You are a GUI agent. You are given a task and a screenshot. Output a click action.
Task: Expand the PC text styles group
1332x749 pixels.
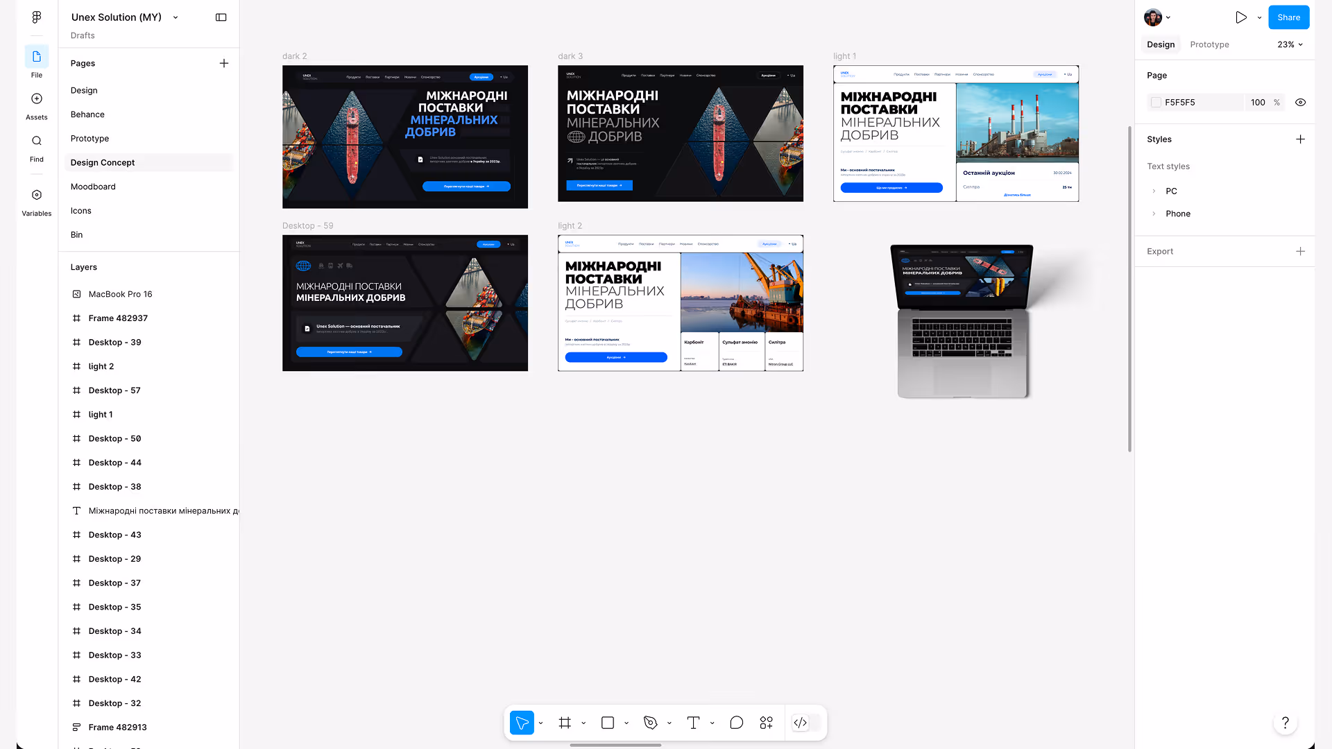pyautogui.click(x=1154, y=191)
